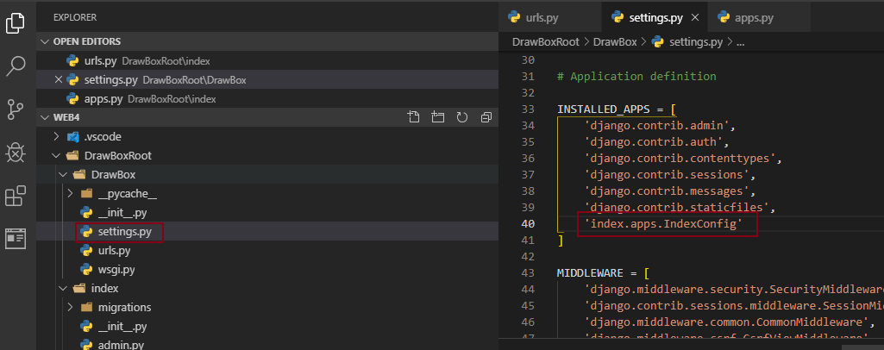Select the settings.py editor tab
This screenshot has width=884, height=350.
655,17
